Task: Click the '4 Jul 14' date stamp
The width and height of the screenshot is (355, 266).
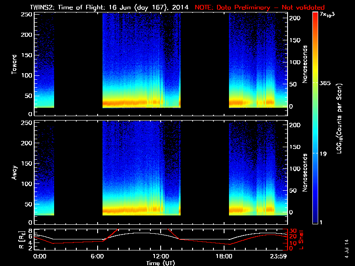Action: 347,247
